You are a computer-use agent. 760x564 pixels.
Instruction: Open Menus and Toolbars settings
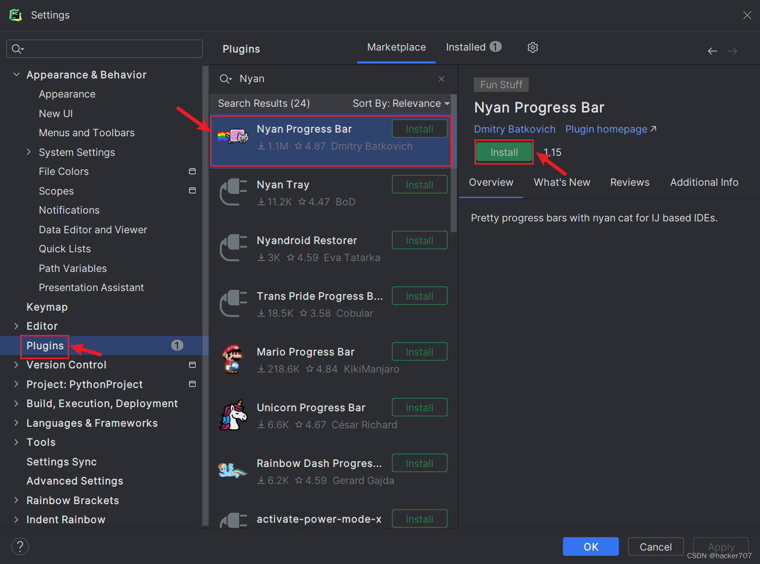click(x=87, y=133)
